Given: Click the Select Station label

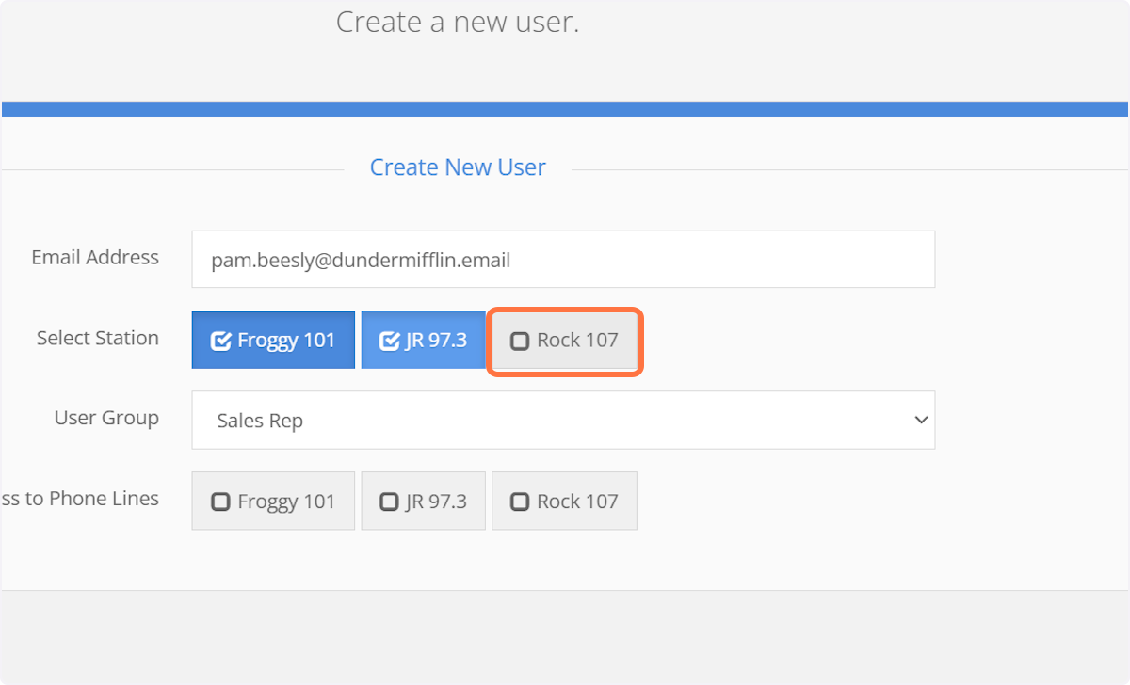Looking at the screenshot, I should tap(97, 338).
